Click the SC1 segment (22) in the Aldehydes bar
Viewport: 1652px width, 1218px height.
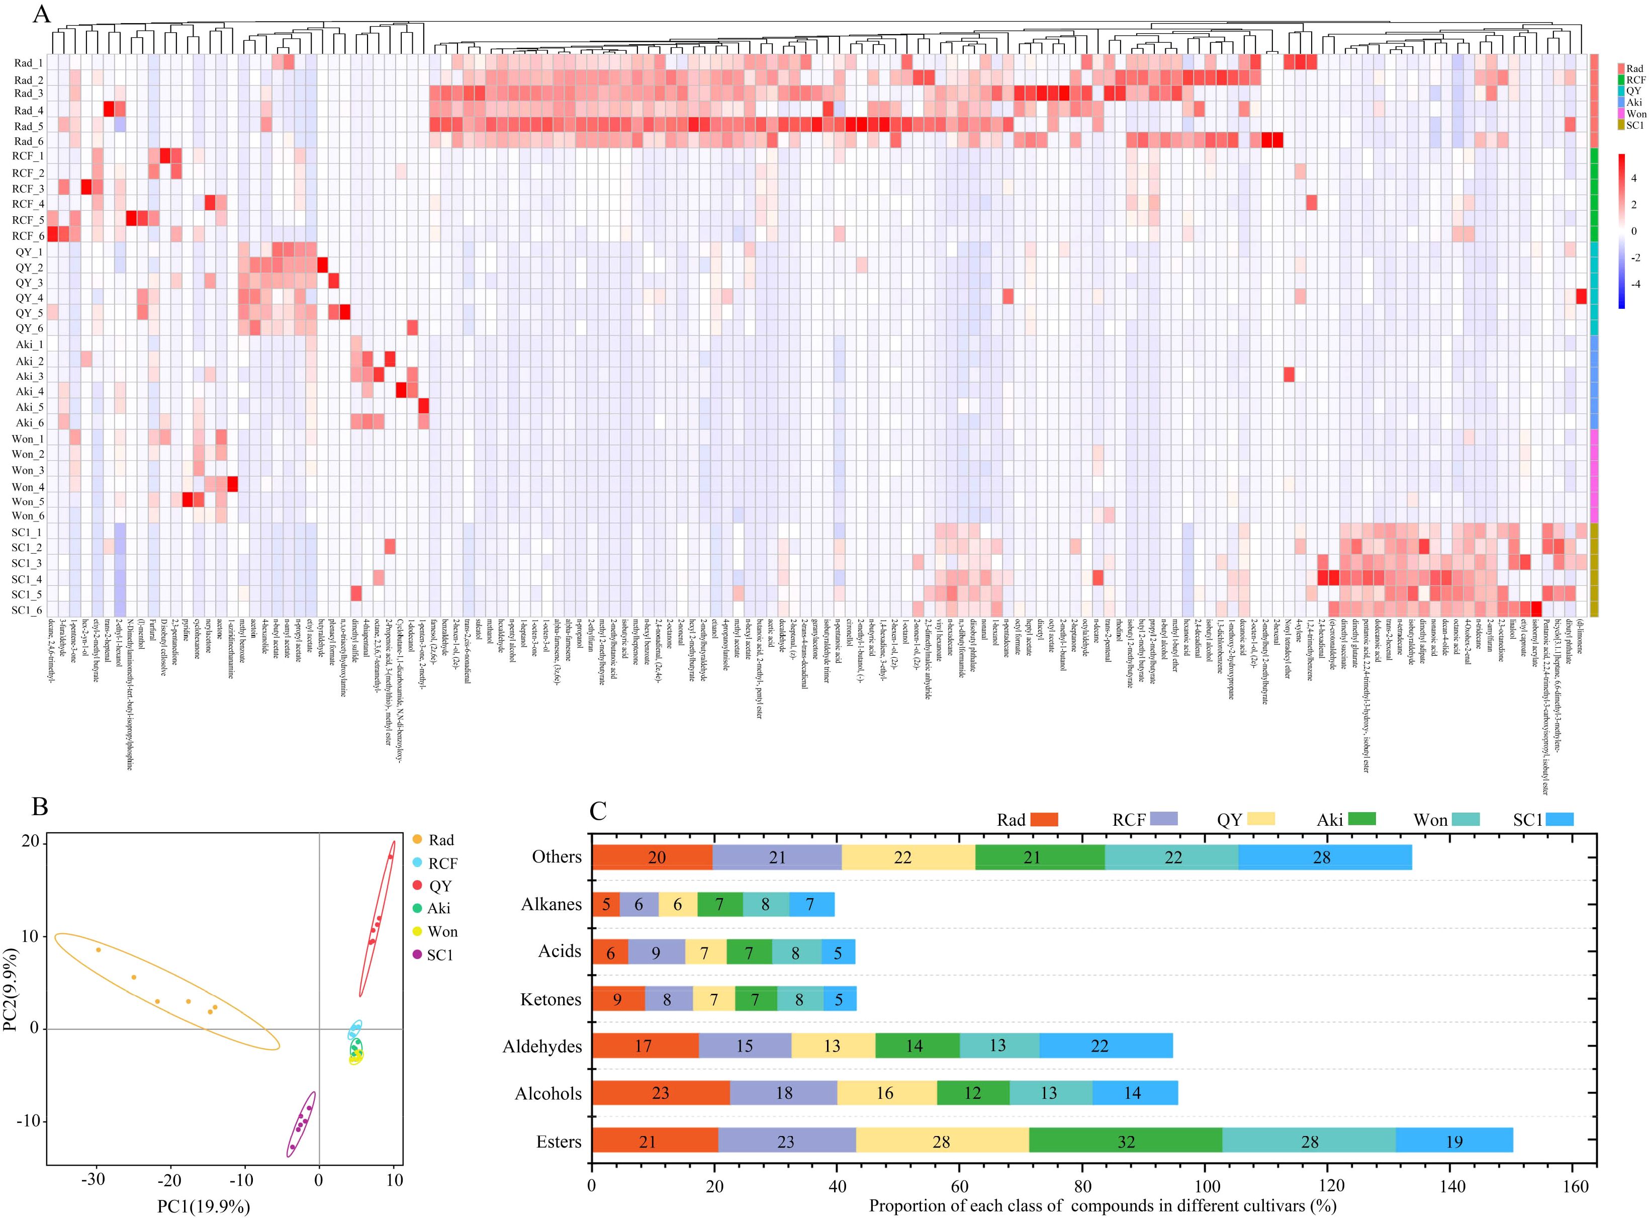1106,1046
